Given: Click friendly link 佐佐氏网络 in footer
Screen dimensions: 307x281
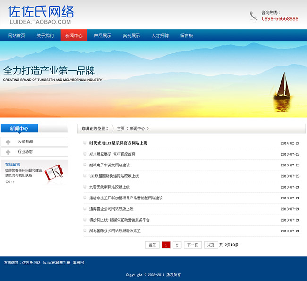Looking at the screenshot, I should (31, 263).
